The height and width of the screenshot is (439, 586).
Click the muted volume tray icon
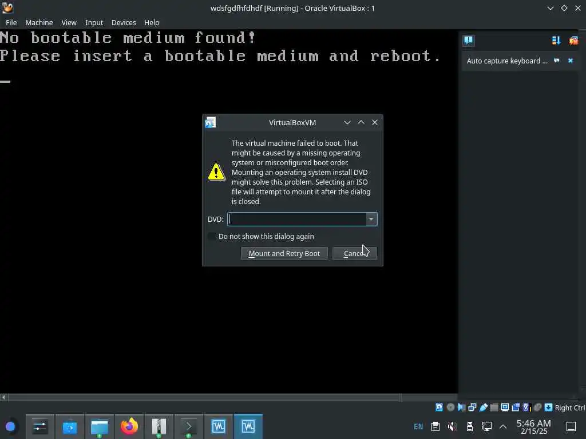click(x=453, y=426)
